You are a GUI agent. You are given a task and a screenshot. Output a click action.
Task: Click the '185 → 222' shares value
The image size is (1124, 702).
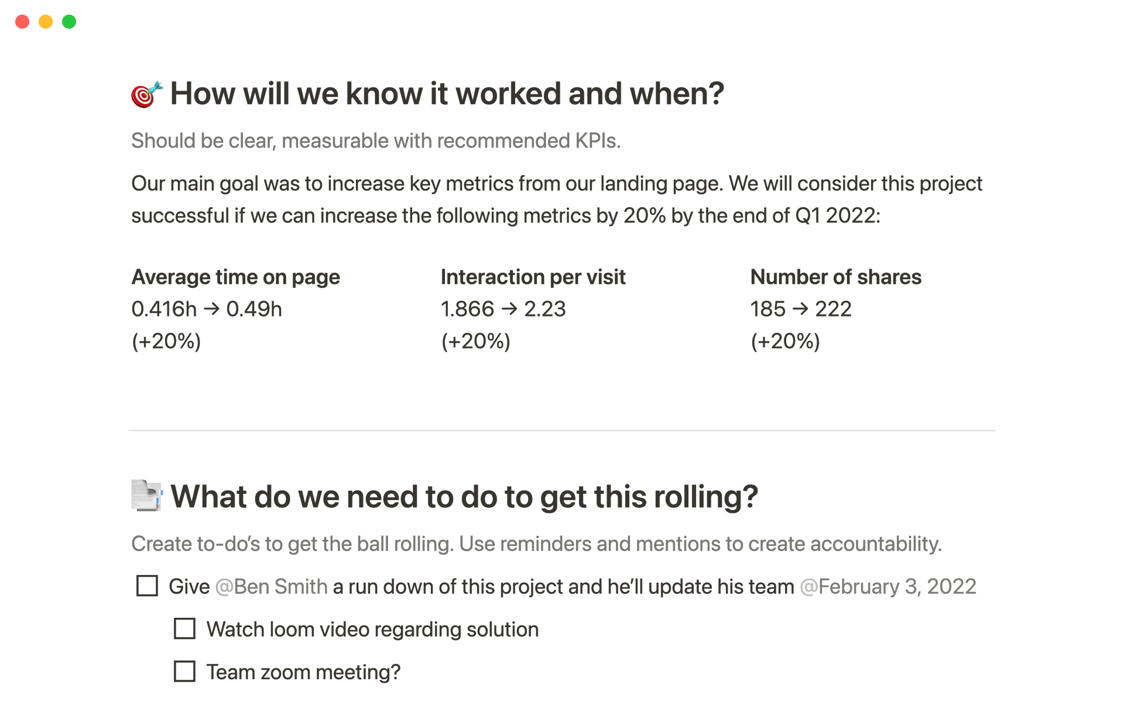pyautogui.click(x=801, y=309)
